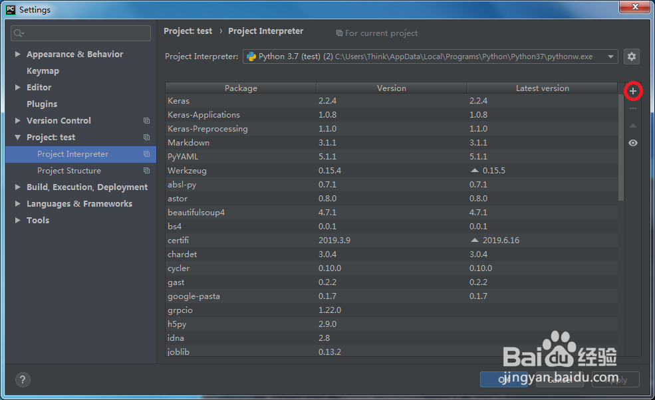
Task: Click the Version column header
Action: [392, 88]
